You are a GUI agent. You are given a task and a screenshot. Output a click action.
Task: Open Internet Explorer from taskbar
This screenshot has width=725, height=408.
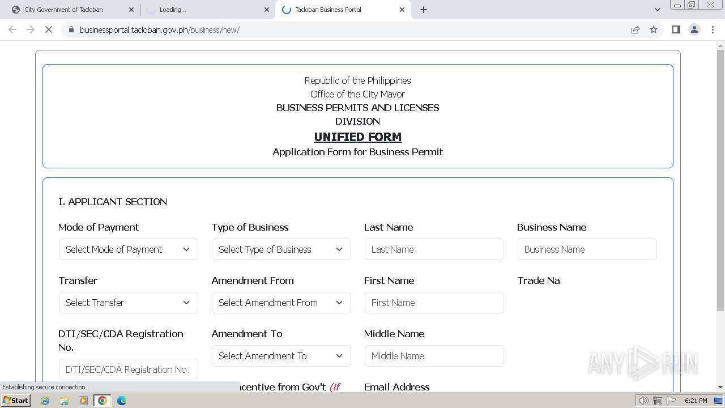point(45,401)
